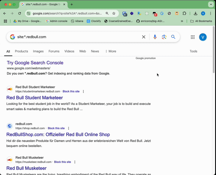Open Google apps grid launcher
Image resolution: width=216 pixels, height=175 pixels.
(x=193, y=37)
